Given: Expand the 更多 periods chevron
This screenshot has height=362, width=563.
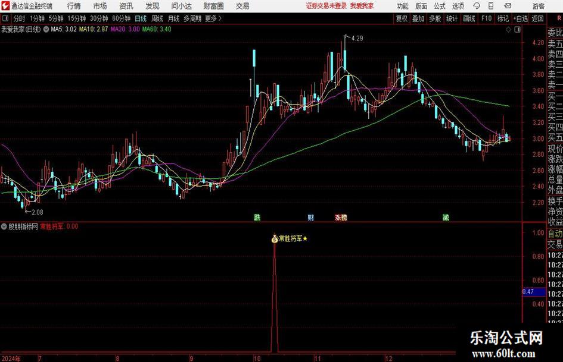Looking at the screenshot, I should [x=220, y=18].
